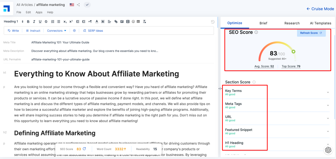Click the Refresh Score button
336x159 pixels.
click(311, 33)
